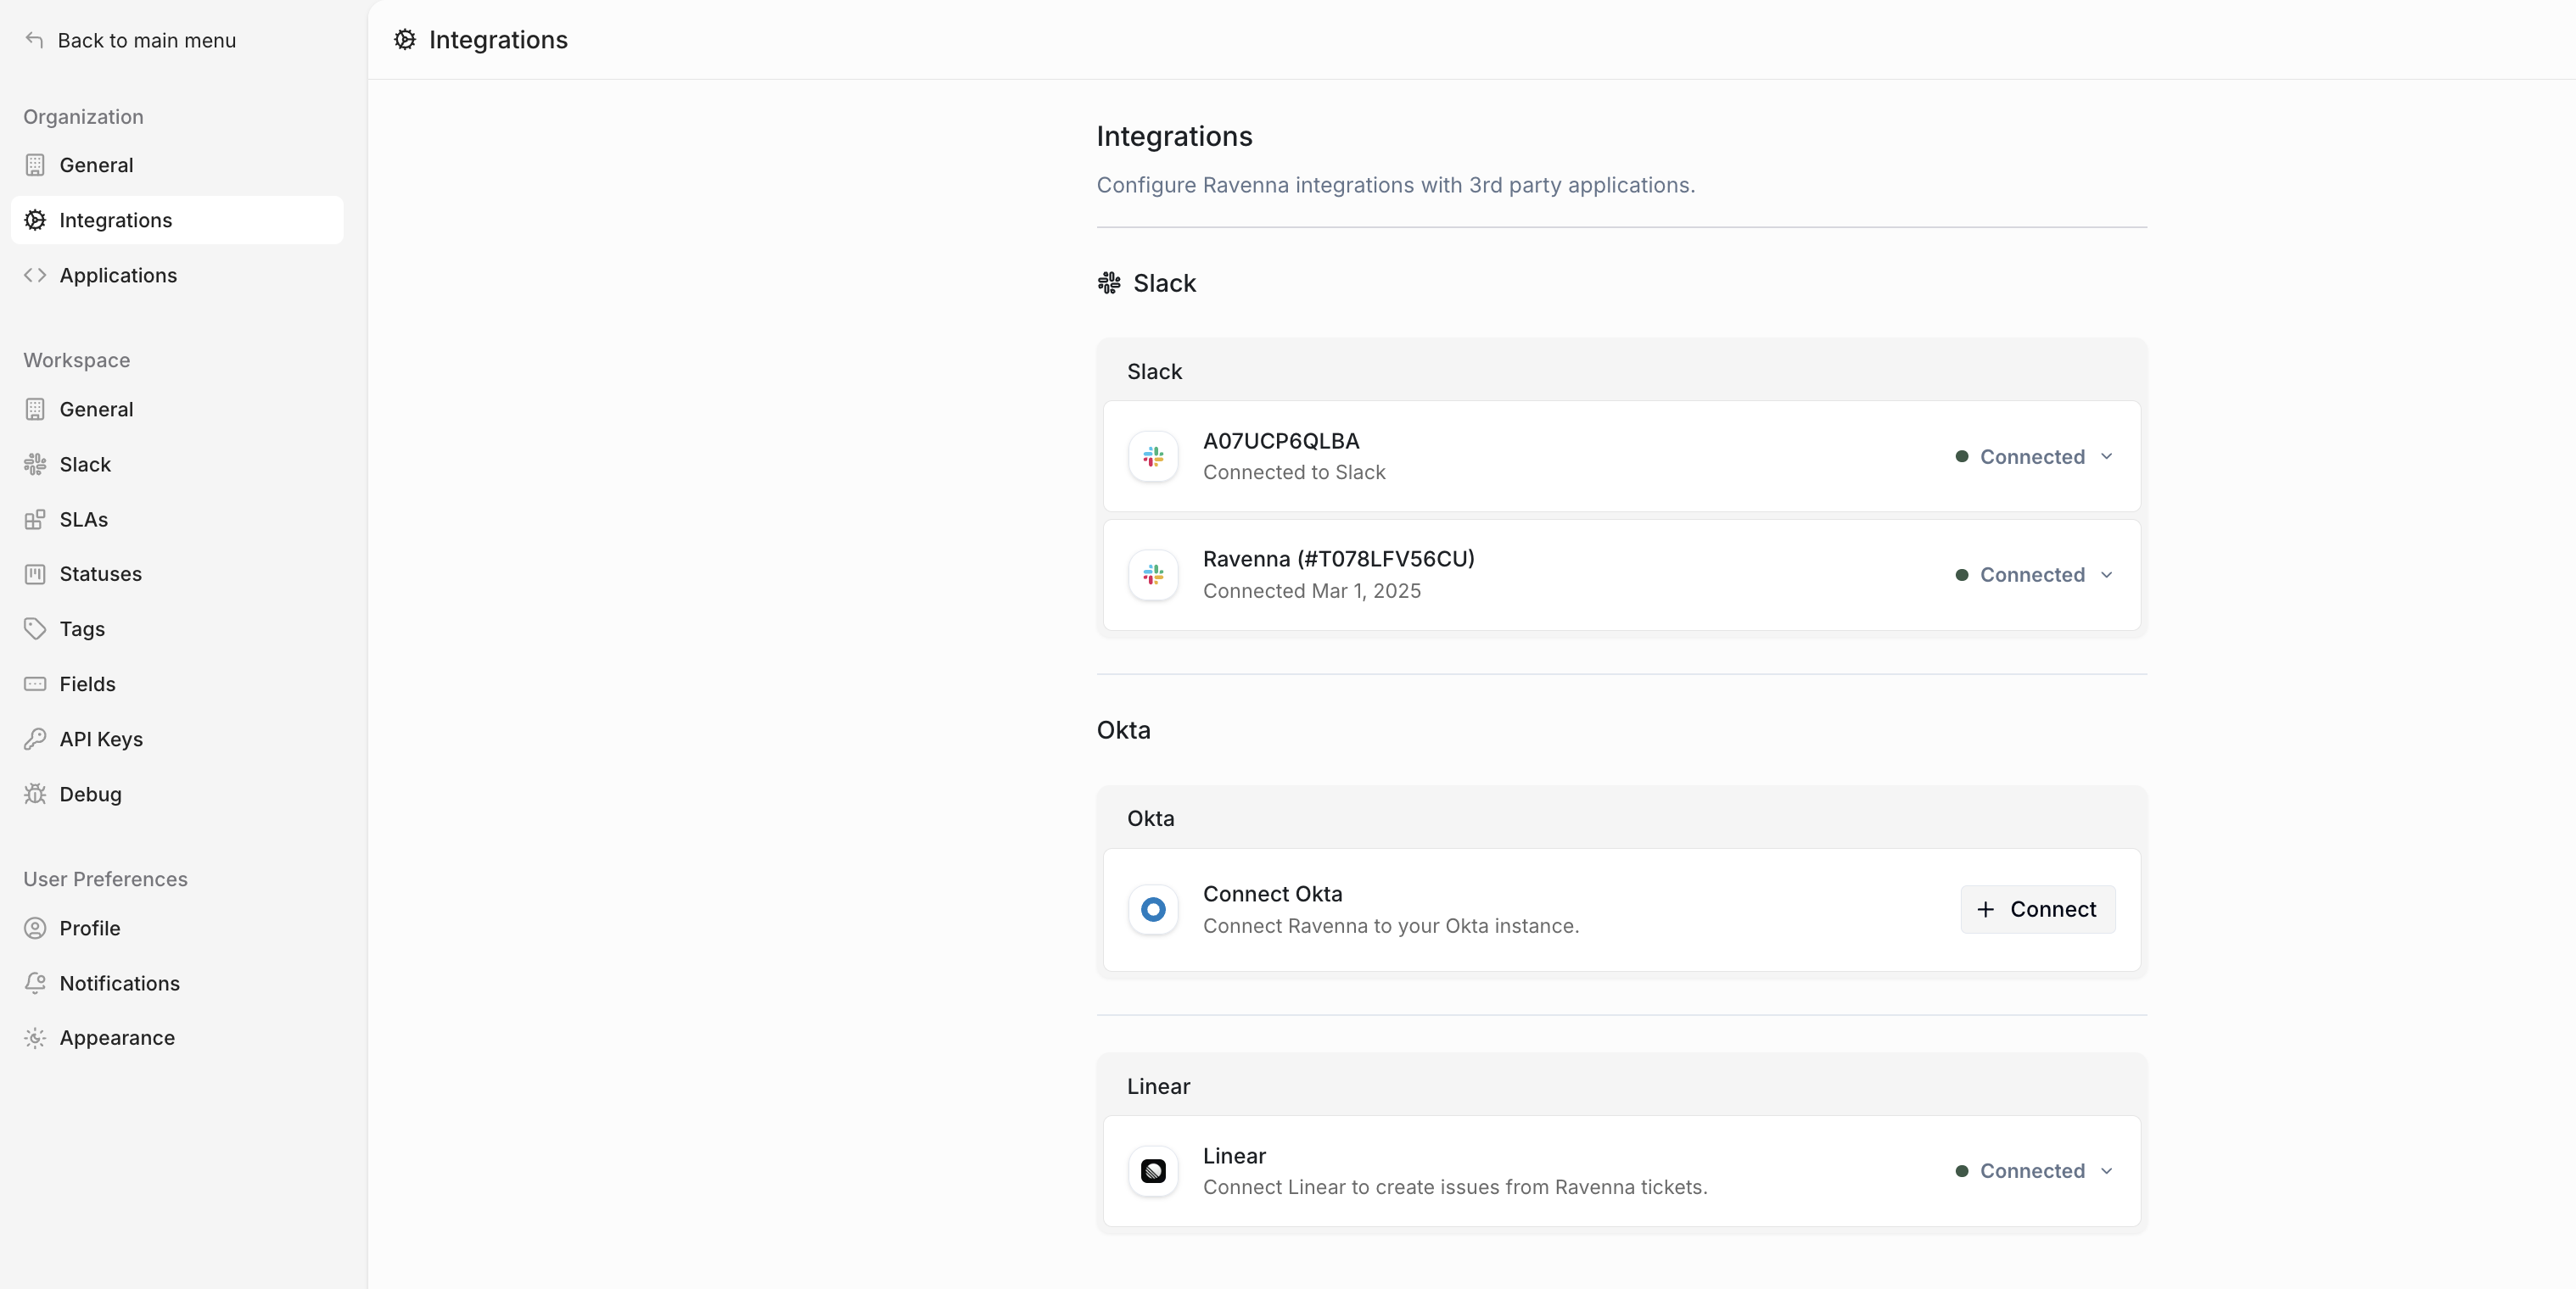The image size is (2576, 1289).
Task: Click the Integrations gear icon in sidebar
Action: (x=35, y=220)
